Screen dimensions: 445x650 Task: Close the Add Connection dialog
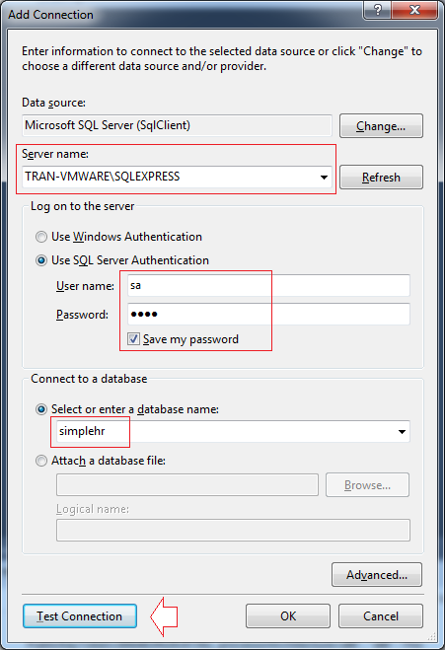(x=414, y=10)
